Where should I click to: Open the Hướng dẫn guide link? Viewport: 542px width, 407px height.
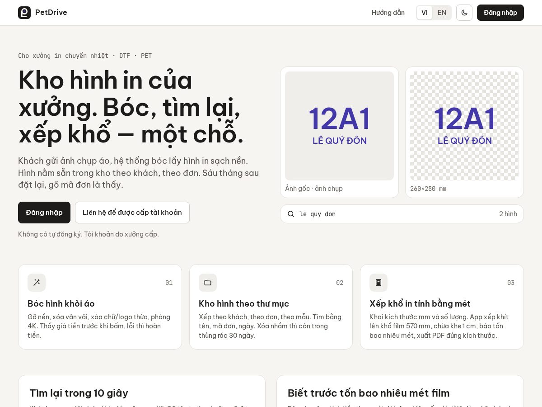(x=388, y=13)
